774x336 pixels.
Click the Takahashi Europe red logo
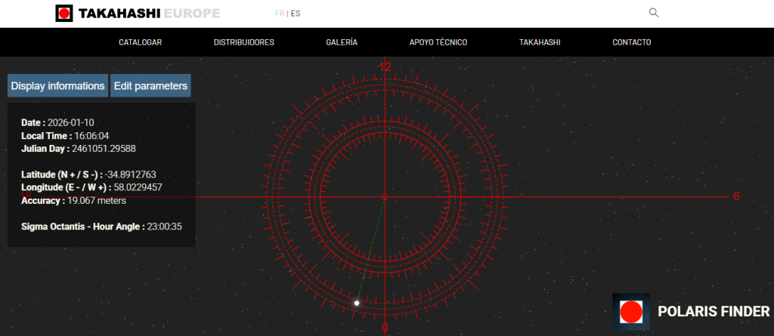point(64,14)
